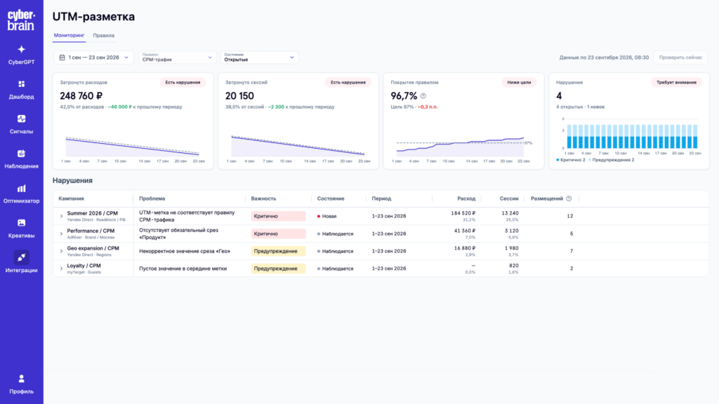Toggle Критично 2 legend in chart
The width and height of the screenshot is (719, 404).
570,161
